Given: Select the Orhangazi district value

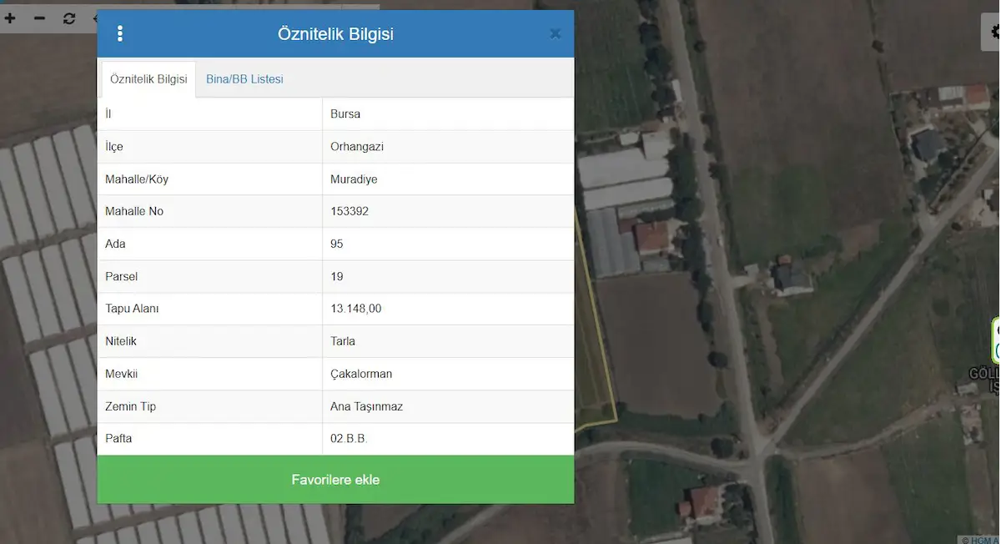Looking at the screenshot, I should click(x=448, y=146).
